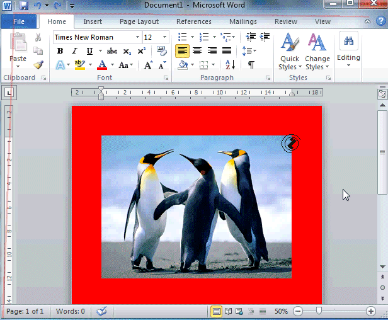The width and height of the screenshot is (388, 320).
Task: Open the Quick Styles gallery
Action: [x=290, y=53]
